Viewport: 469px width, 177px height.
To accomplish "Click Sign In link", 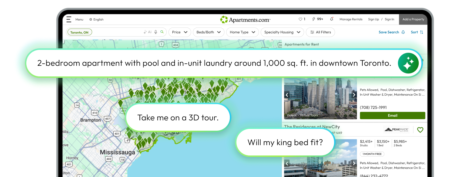I will click(389, 19).
